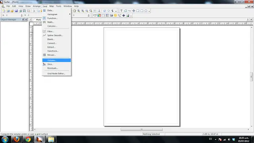The image size is (254, 143).
Task: Open Windows Explorer from the taskbar
Action: pos(51,139)
